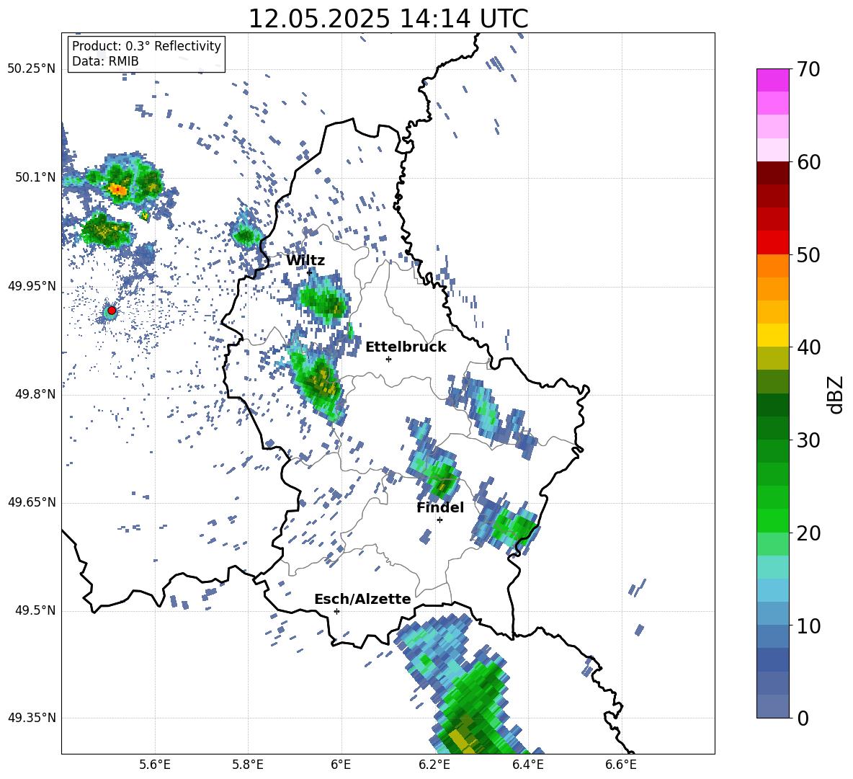Click the magenta top colorbar segment

(772, 81)
